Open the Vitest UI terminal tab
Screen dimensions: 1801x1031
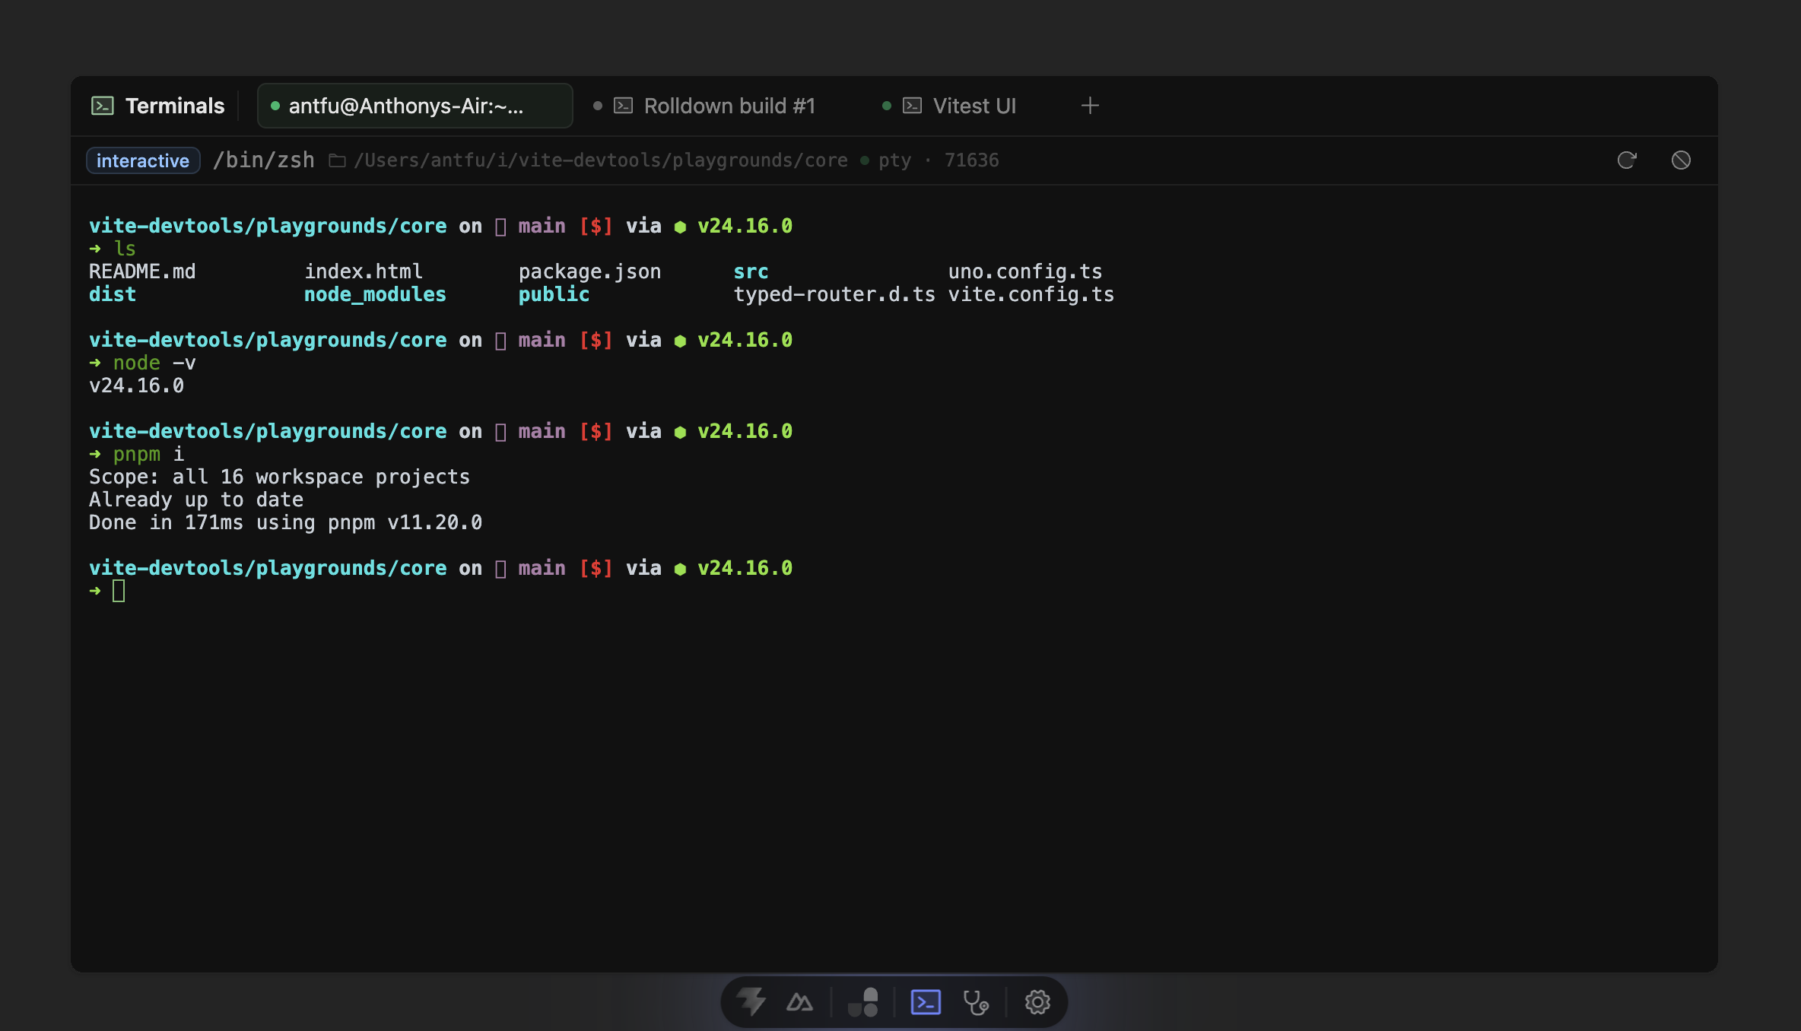(x=960, y=106)
